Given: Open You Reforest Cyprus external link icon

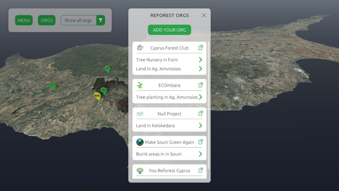Looking at the screenshot, I should 200,170.
